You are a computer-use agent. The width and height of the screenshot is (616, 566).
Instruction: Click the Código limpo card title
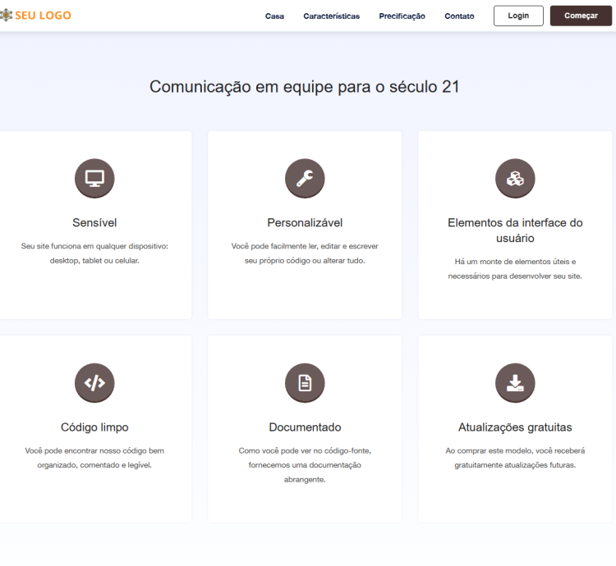pos(94,427)
